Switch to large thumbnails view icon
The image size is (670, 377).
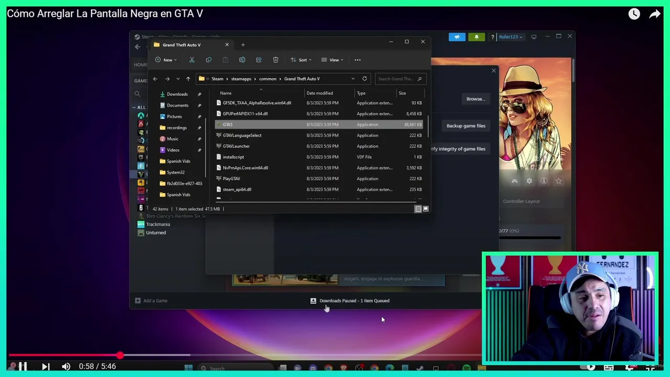click(426, 209)
